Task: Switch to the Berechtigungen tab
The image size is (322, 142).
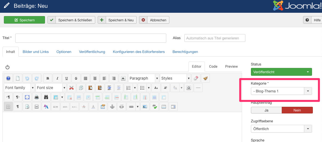Action: click(x=185, y=52)
